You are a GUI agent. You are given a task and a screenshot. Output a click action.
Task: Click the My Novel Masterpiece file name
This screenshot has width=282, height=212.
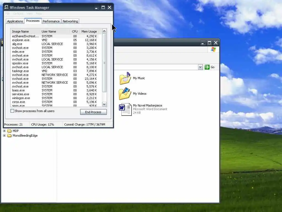(148, 105)
